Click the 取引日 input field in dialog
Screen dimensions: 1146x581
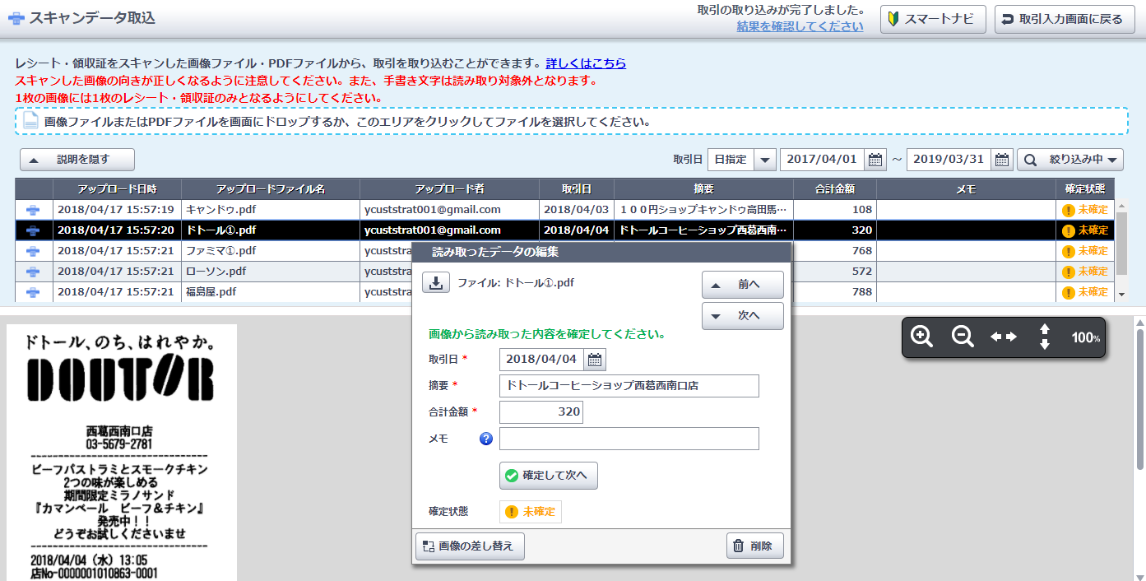coord(541,359)
